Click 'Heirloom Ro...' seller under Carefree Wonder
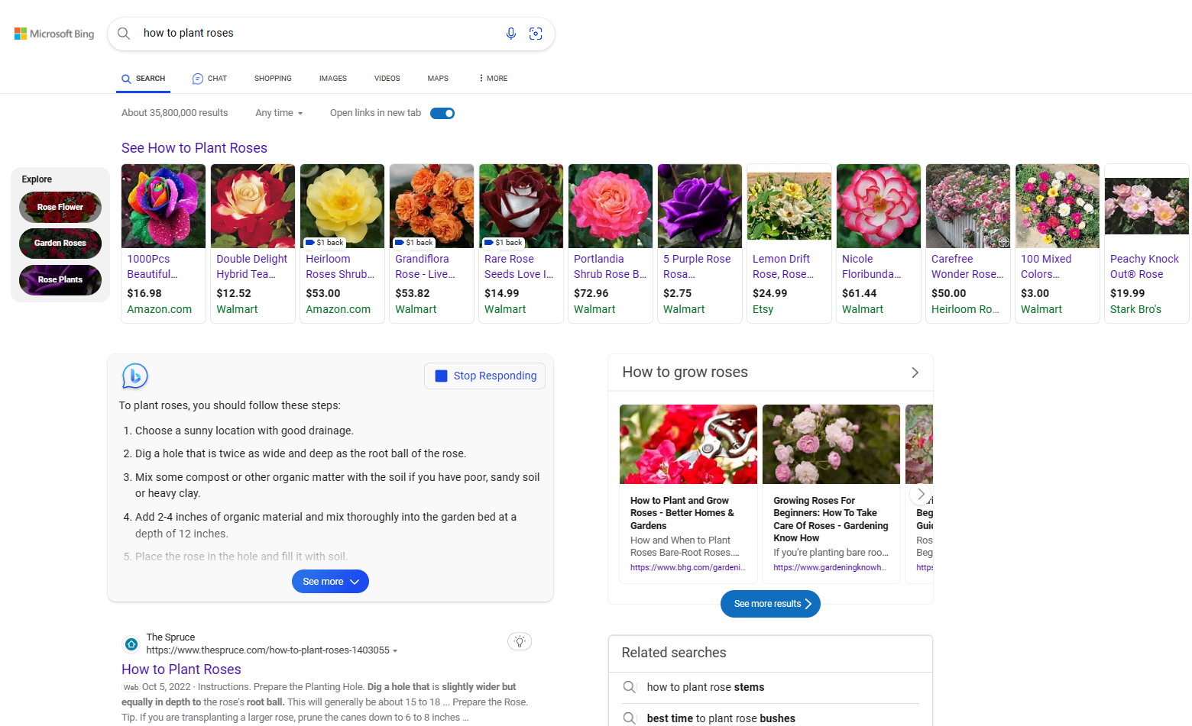 (x=965, y=309)
